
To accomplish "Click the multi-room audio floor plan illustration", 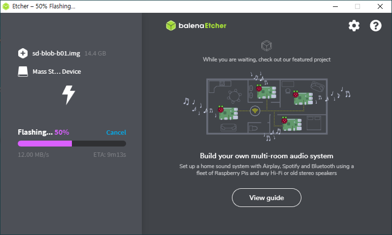I will click(x=267, y=107).
